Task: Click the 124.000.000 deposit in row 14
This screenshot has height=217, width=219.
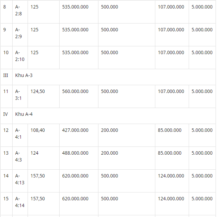Action: [171, 176]
